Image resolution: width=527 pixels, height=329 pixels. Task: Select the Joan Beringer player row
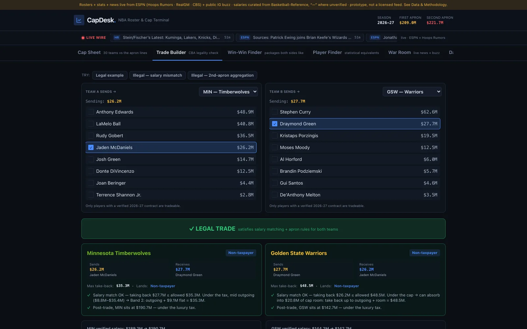tap(171, 183)
